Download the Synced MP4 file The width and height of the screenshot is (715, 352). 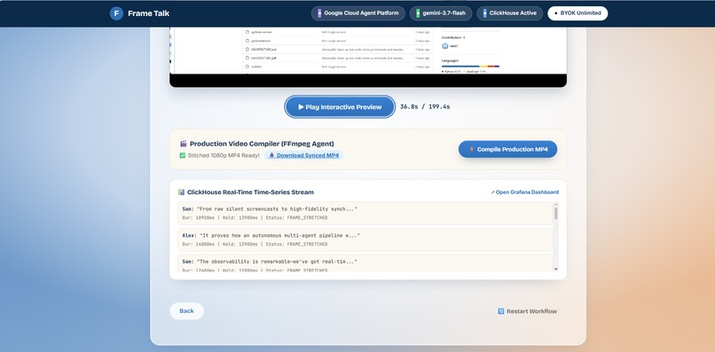click(x=303, y=155)
